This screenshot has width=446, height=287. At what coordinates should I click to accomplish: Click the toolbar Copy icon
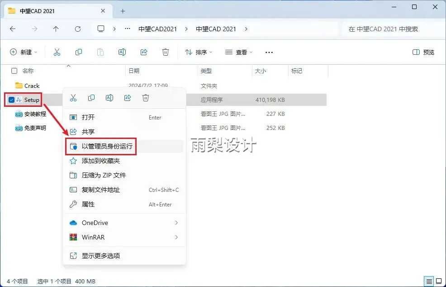[x=79, y=52]
